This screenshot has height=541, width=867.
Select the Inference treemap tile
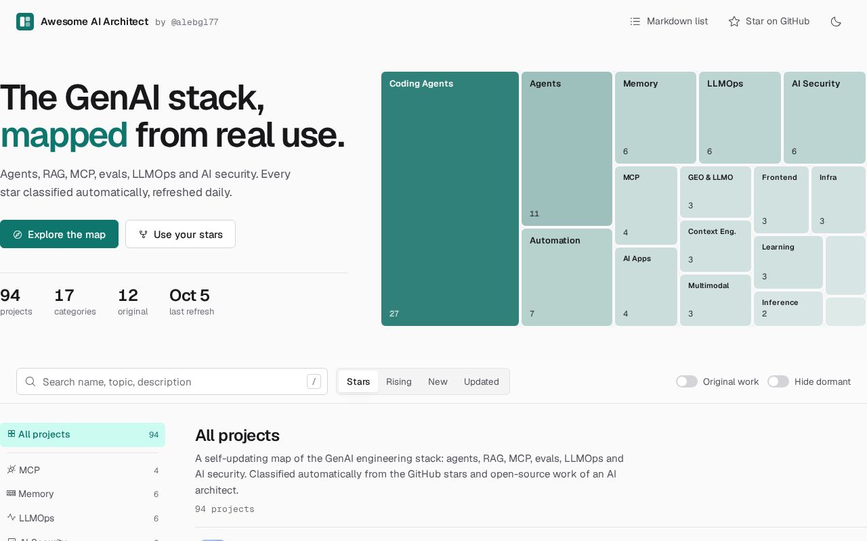click(x=788, y=308)
